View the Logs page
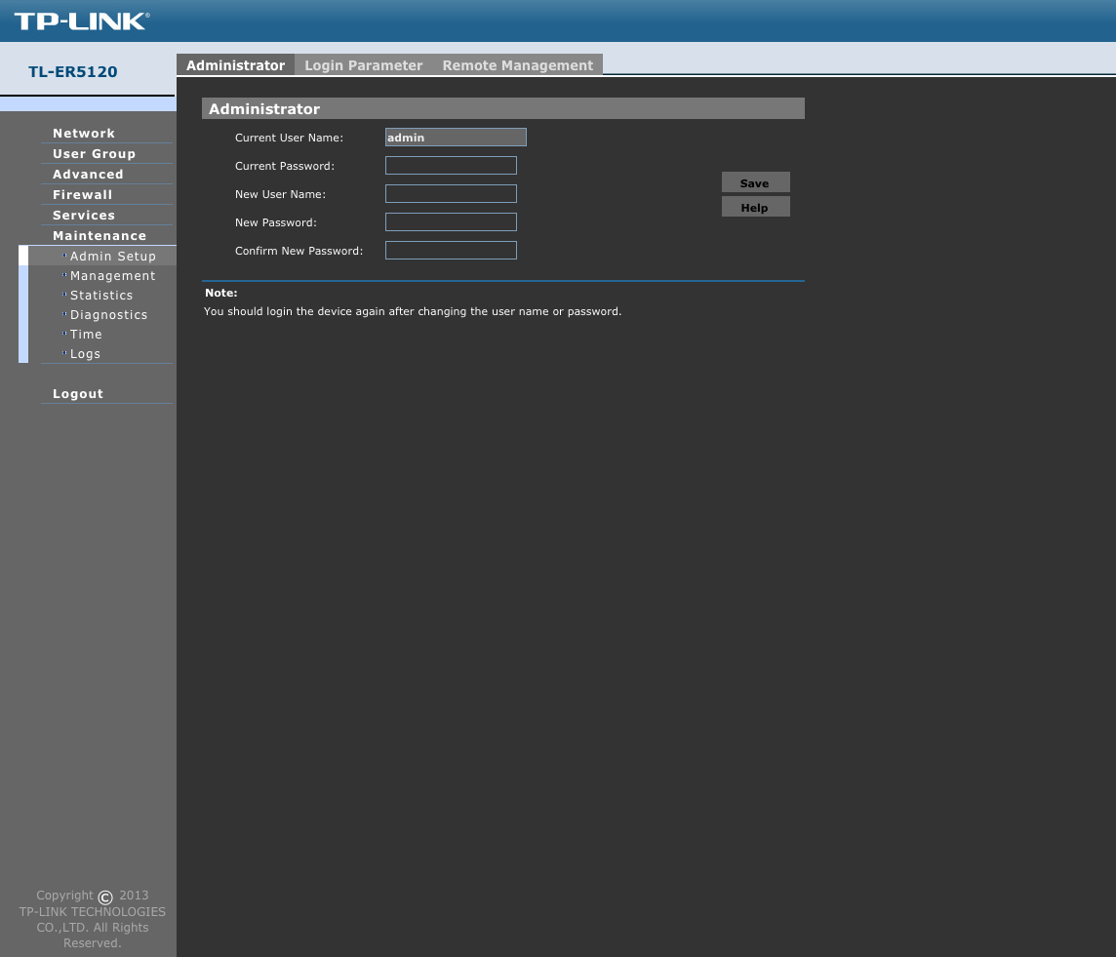The width and height of the screenshot is (1116, 957). point(85,353)
